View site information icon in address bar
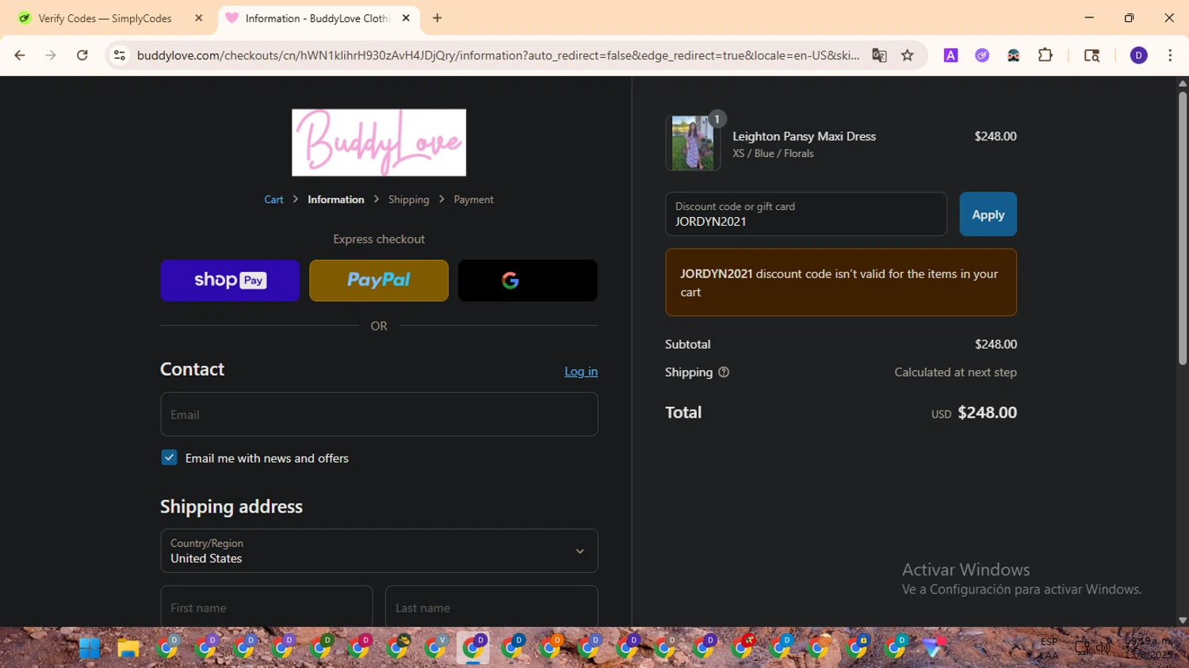The width and height of the screenshot is (1189, 668). point(120,55)
